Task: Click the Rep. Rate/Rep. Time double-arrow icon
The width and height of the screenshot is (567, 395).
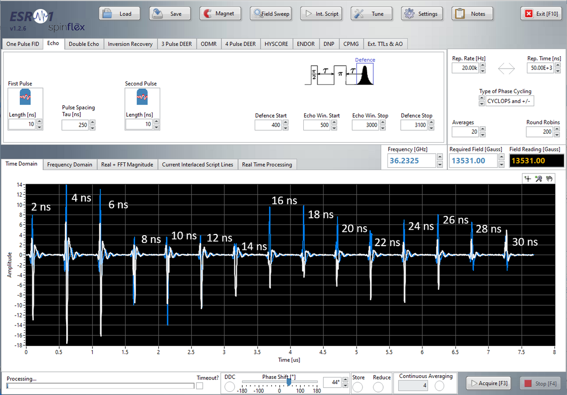Action: click(506, 69)
